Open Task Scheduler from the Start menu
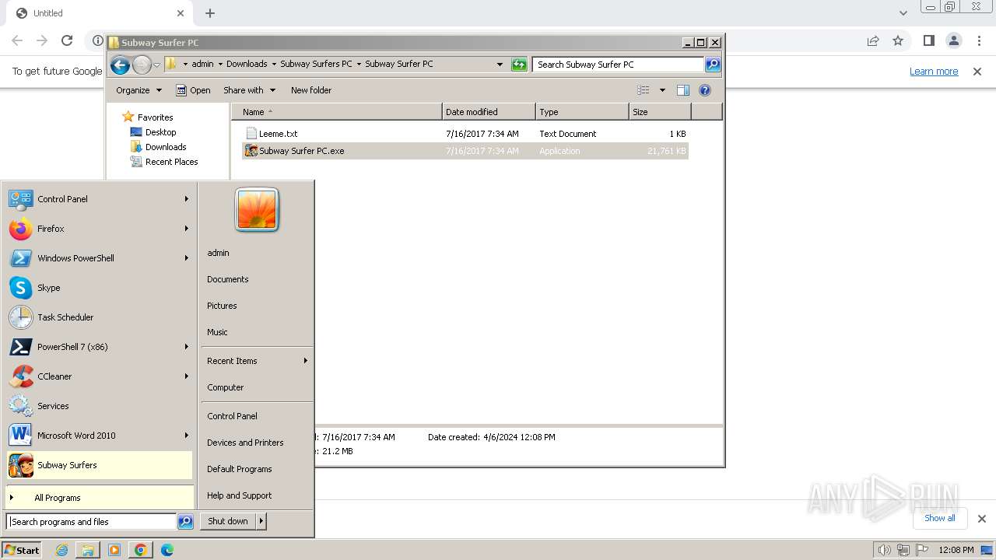The width and height of the screenshot is (996, 560). (x=99, y=317)
